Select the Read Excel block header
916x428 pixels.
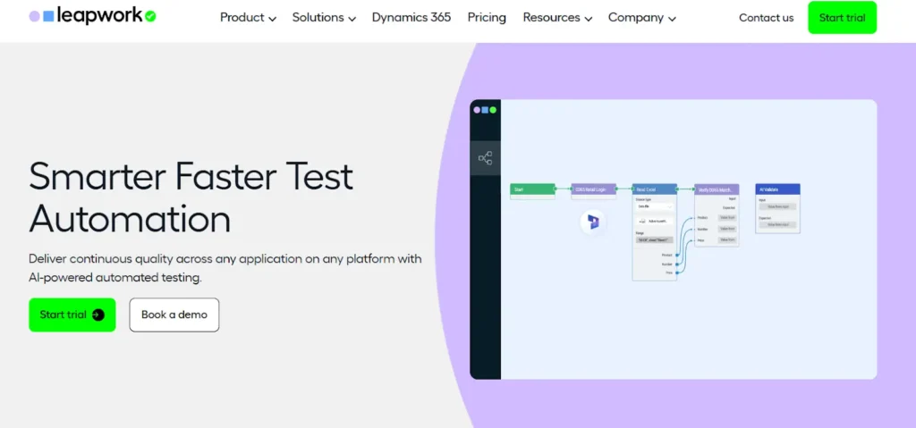tap(654, 189)
